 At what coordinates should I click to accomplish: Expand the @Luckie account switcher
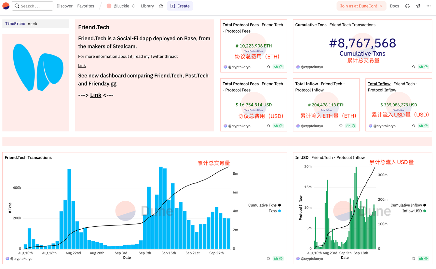pyautogui.click(x=121, y=6)
